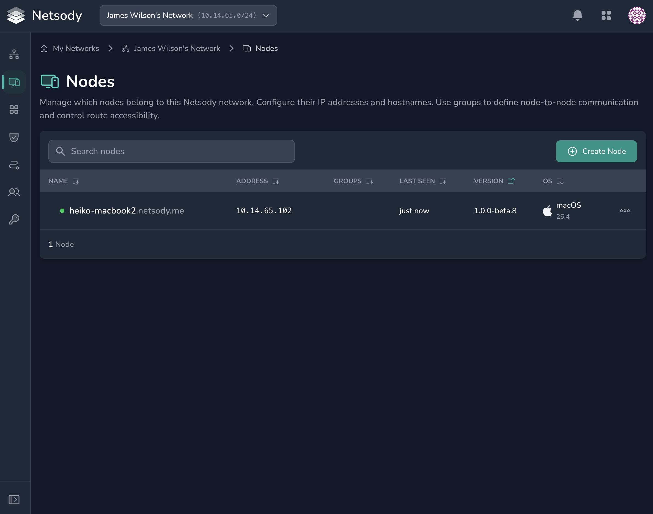The image size is (653, 514).
Task: Open network overview in sidebar
Action: [14, 54]
